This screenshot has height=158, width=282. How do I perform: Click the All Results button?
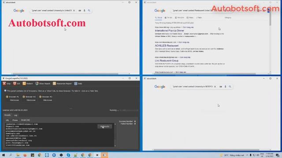105,126
